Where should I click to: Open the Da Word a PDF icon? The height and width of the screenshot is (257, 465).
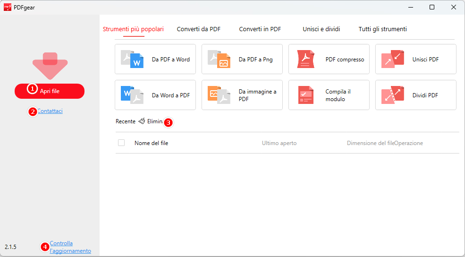tap(132, 95)
